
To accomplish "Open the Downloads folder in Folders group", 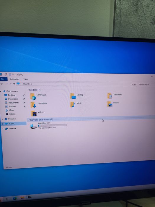I will click(33, 105).
